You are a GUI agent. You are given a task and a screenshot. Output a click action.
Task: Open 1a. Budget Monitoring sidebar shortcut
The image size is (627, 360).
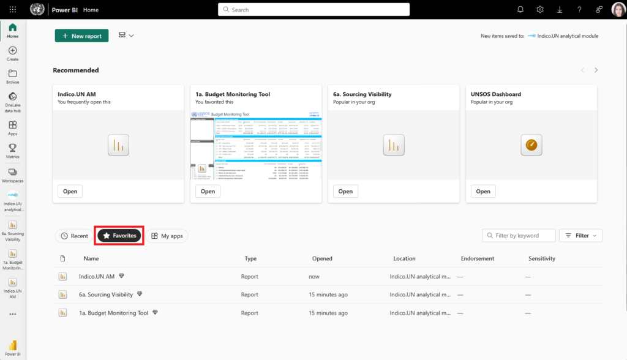[13, 260]
